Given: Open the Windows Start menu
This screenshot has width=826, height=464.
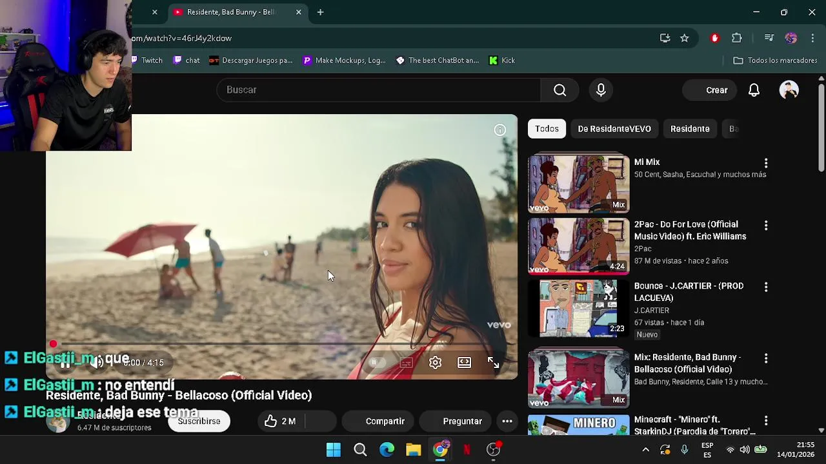Looking at the screenshot, I should pos(334,450).
